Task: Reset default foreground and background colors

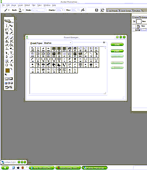Action: (6, 74)
